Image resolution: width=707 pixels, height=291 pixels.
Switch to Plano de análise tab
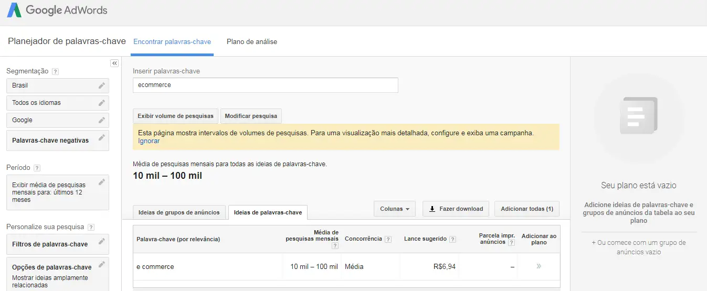[252, 42]
